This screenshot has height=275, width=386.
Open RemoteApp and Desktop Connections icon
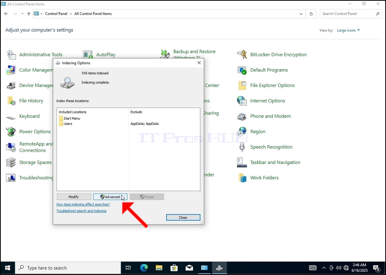pos(11,147)
